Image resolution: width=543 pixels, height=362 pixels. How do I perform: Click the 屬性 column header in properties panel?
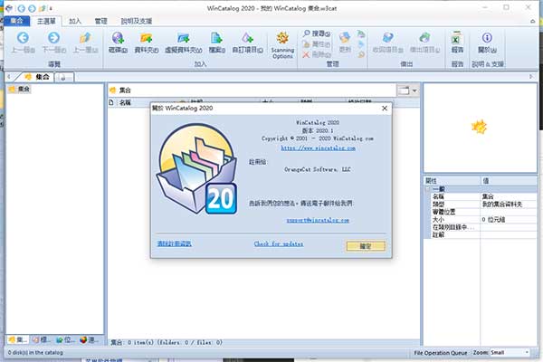point(452,181)
